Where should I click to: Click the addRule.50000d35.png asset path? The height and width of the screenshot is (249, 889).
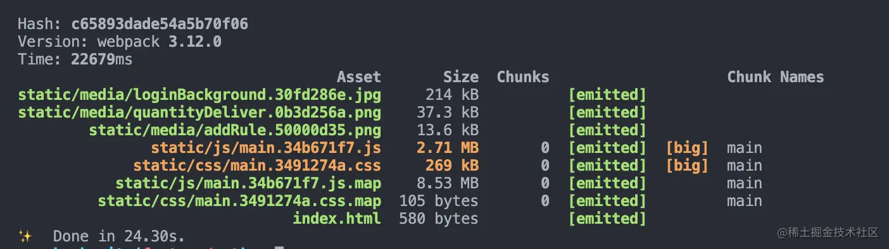click(x=235, y=130)
